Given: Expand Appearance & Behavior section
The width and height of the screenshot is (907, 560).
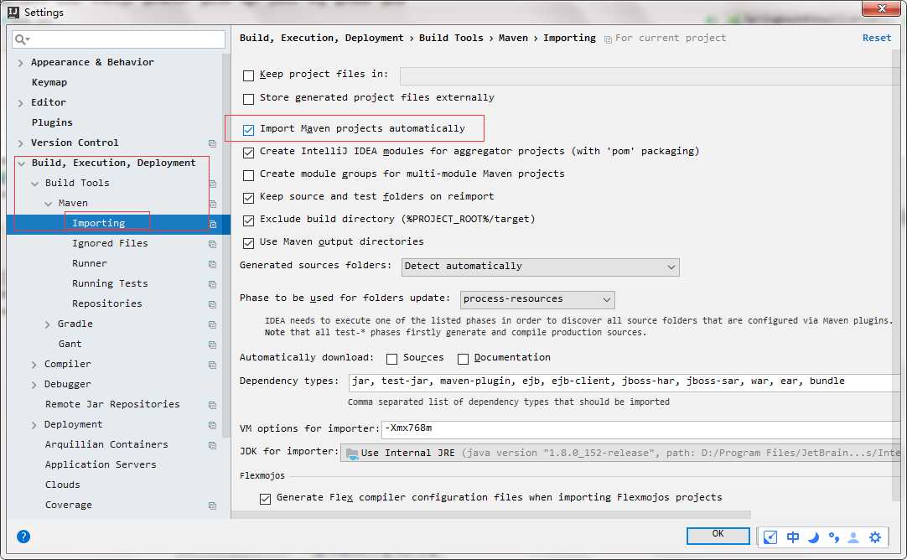Looking at the screenshot, I should [21, 63].
